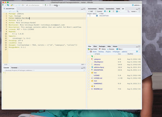Screen dimensions: 162x117
Task: Toggle the select-all checkbox in Files path bar
Action: [89, 52]
